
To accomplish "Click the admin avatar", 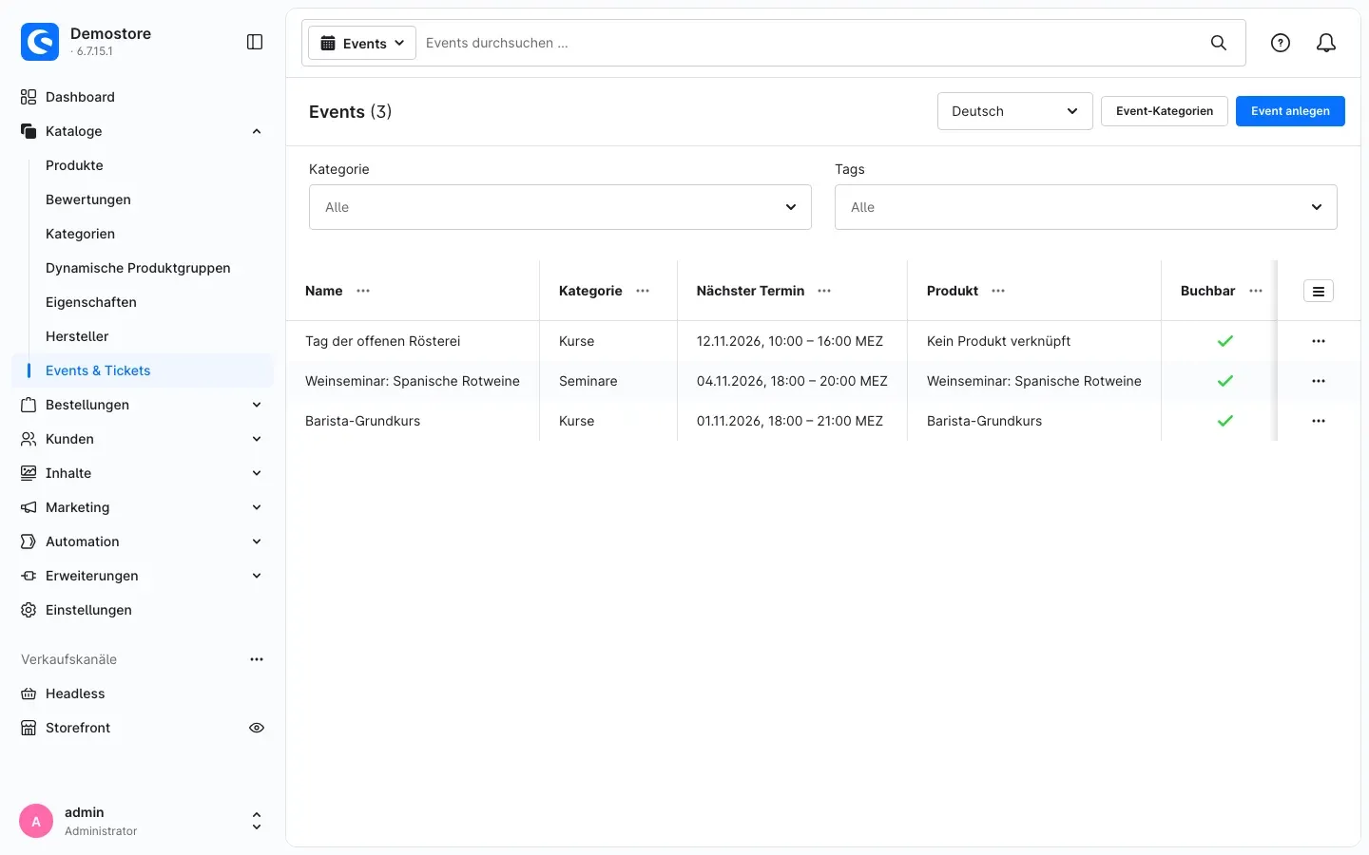I will (x=36, y=822).
